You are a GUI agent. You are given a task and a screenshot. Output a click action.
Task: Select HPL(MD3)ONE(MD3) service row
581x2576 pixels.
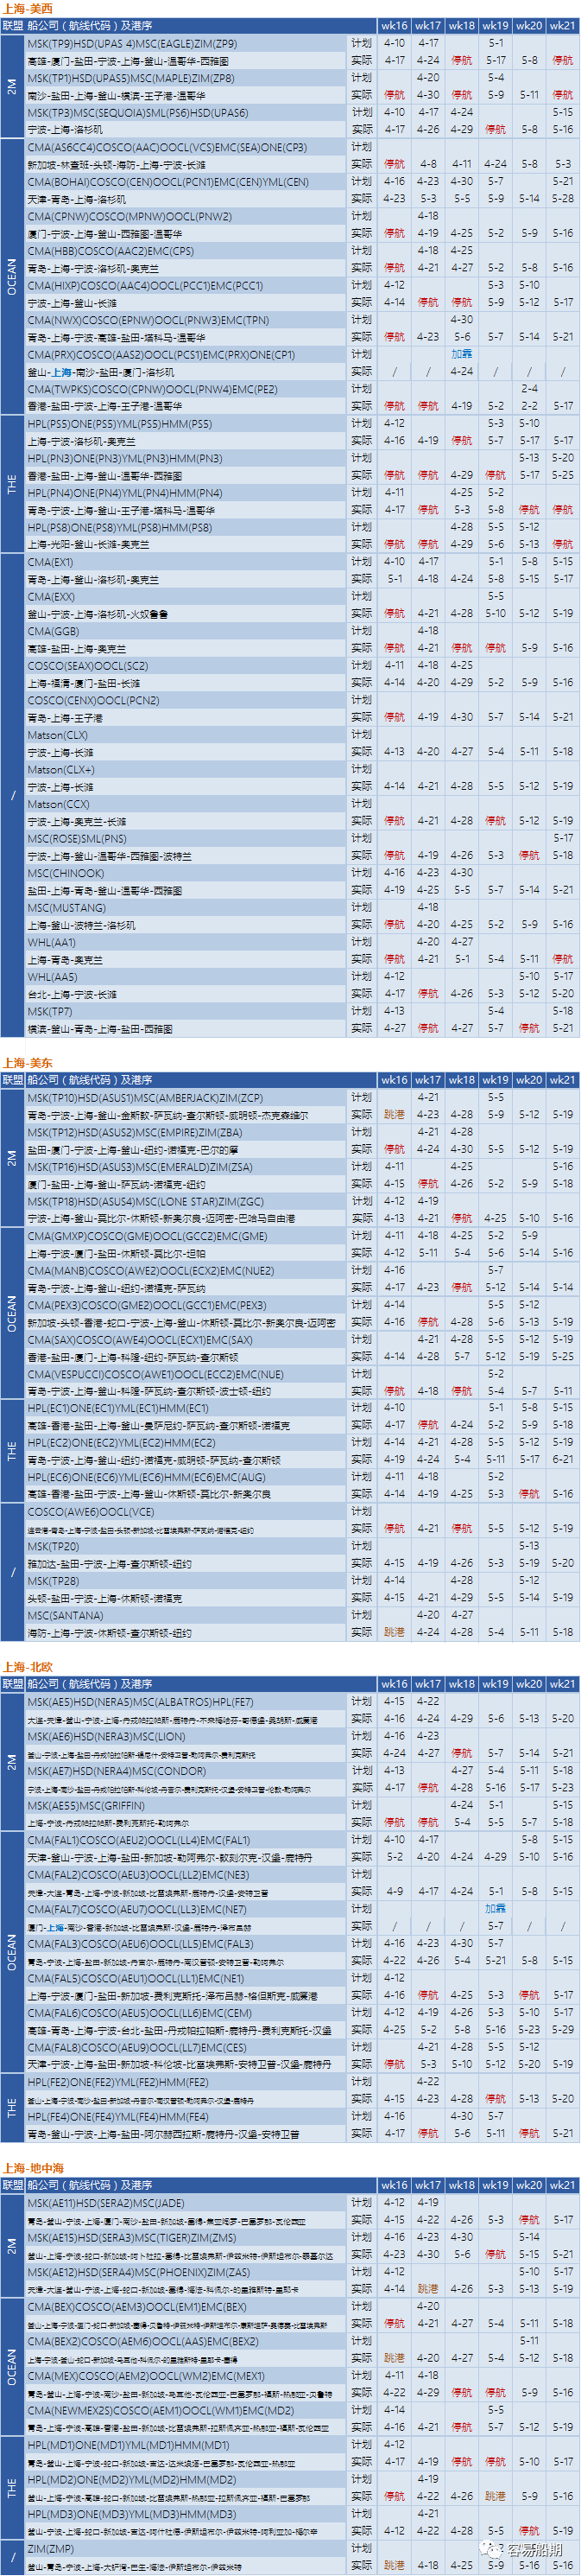coord(186,2513)
